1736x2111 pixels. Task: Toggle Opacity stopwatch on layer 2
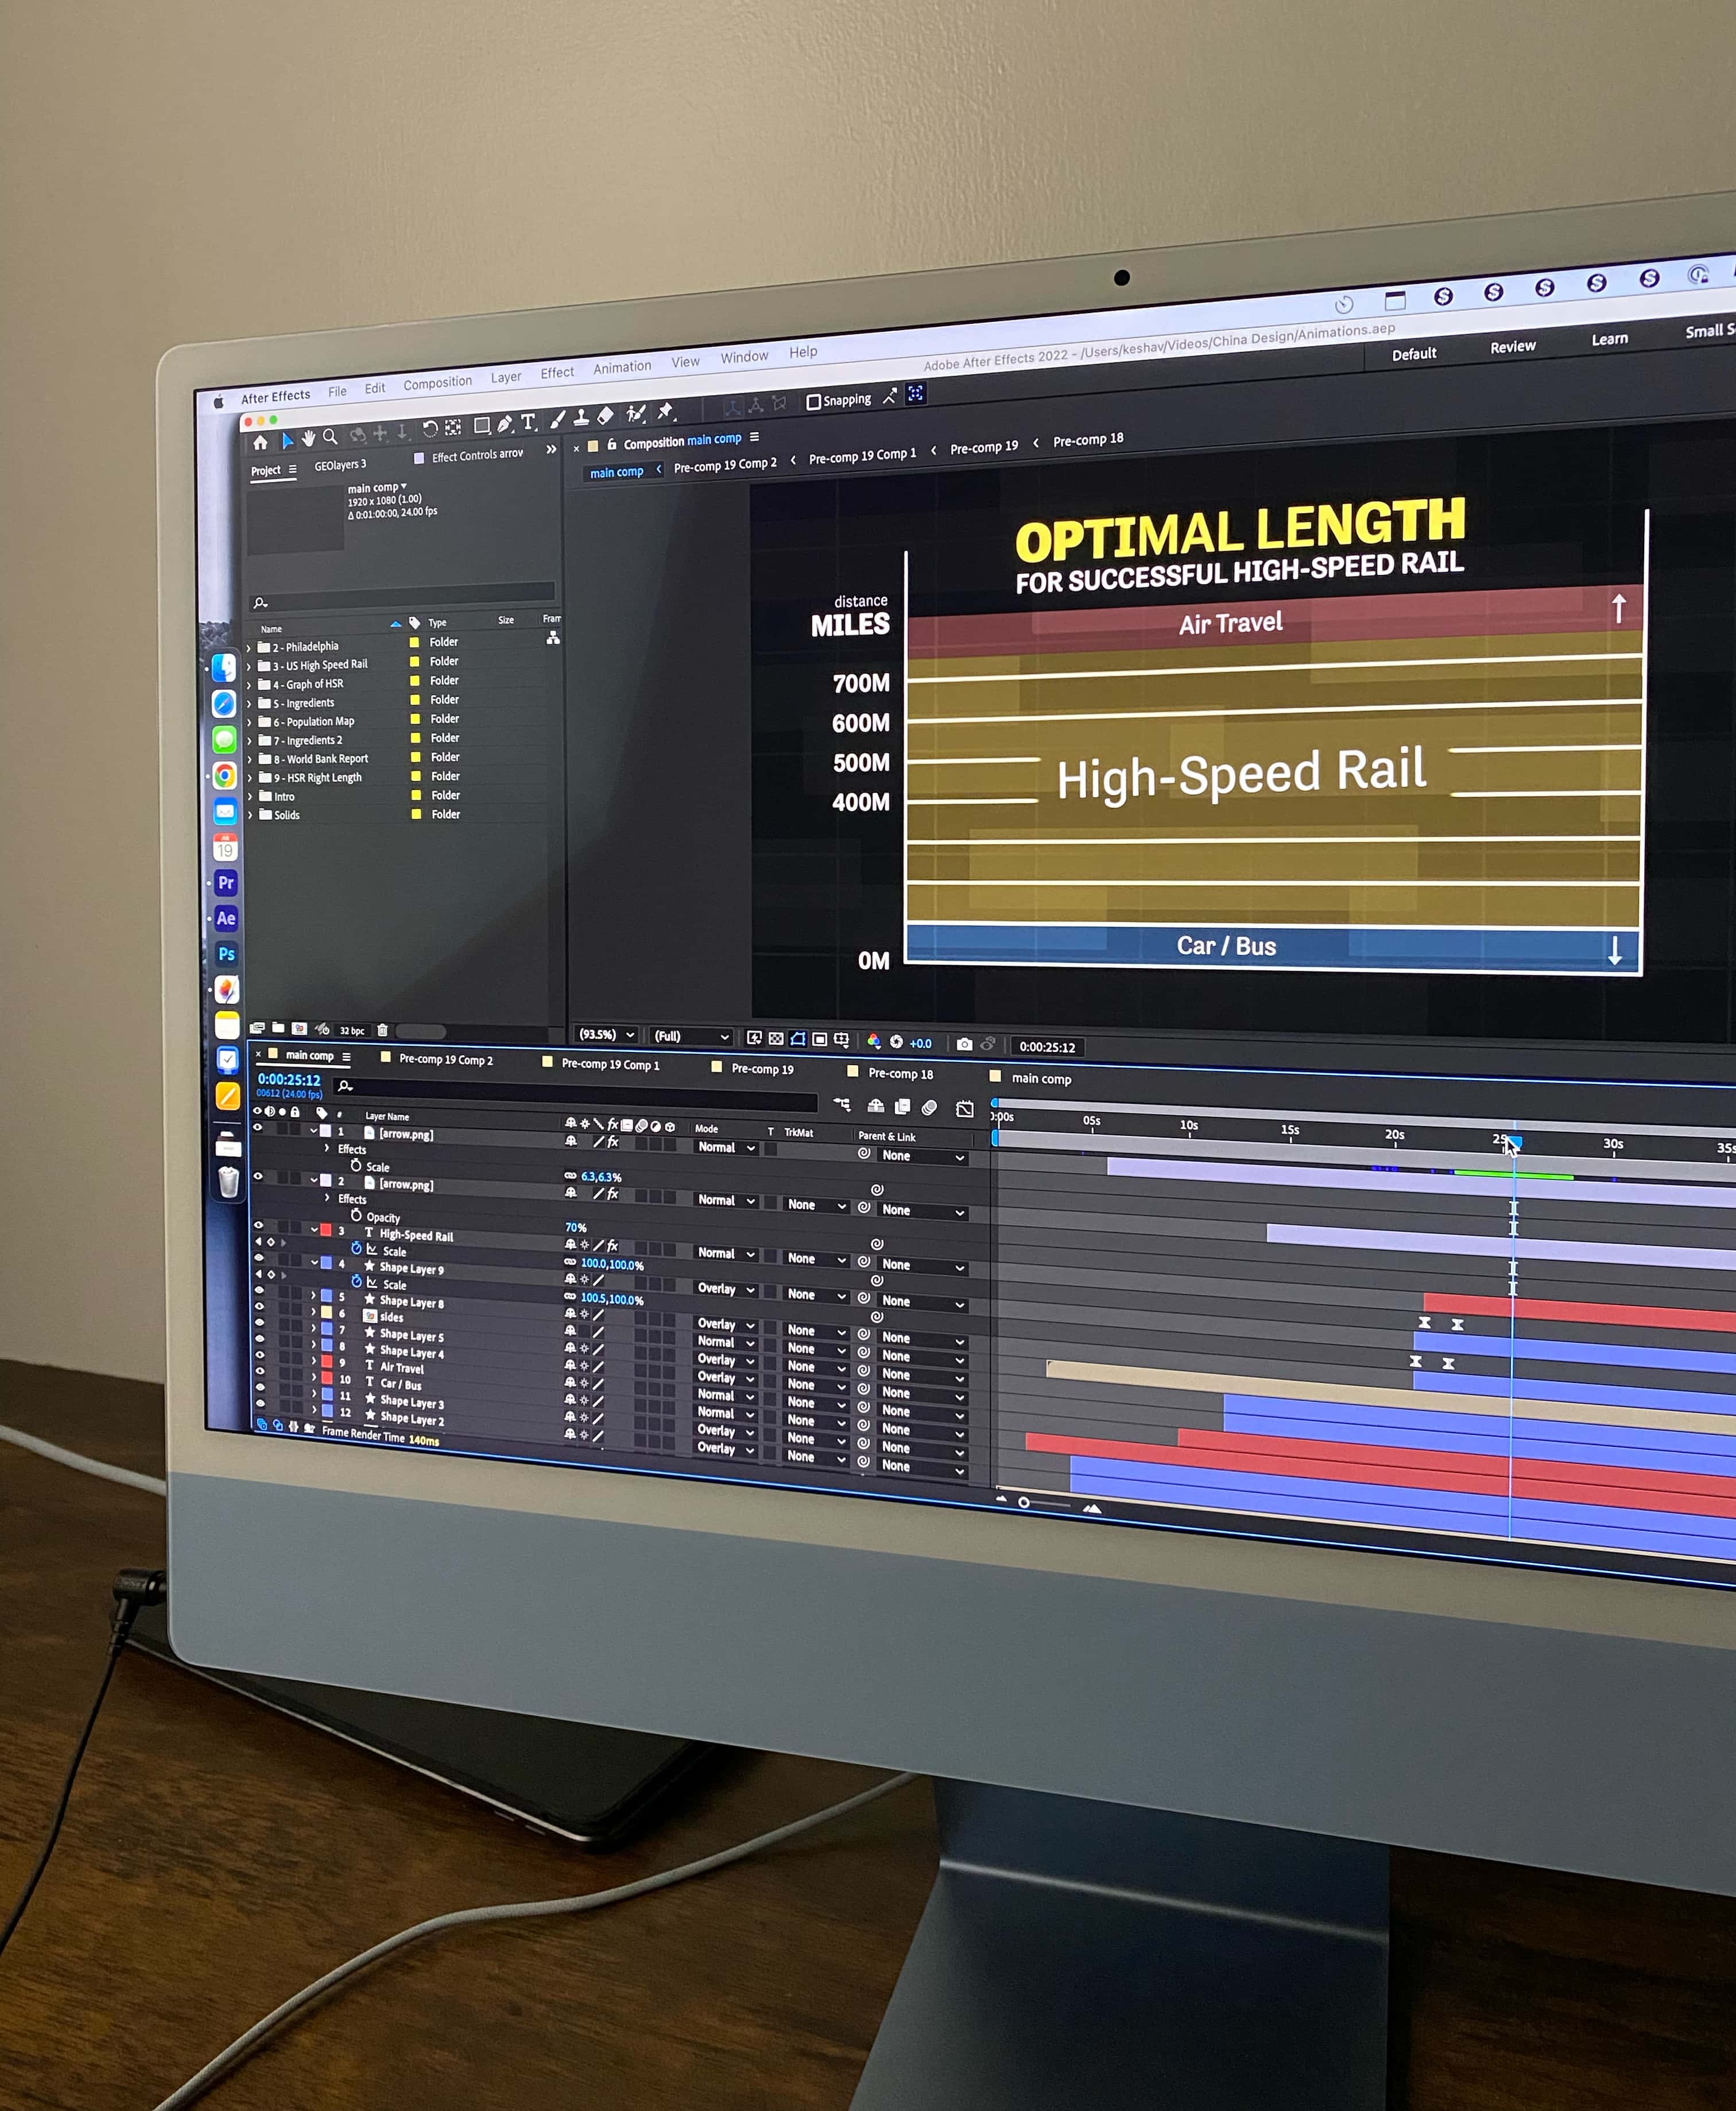pyautogui.click(x=356, y=1215)
